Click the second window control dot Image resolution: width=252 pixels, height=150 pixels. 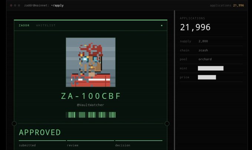(x=15, y=6)
